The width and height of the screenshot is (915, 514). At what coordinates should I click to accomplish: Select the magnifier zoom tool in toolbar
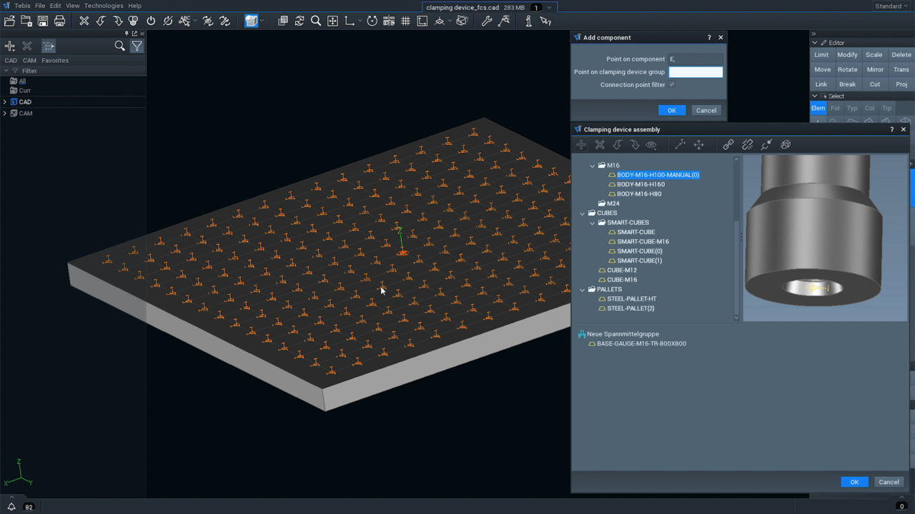316,21
